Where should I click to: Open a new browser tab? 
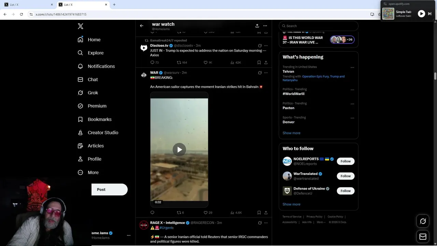pyautogui.click(x=114, y=4)
